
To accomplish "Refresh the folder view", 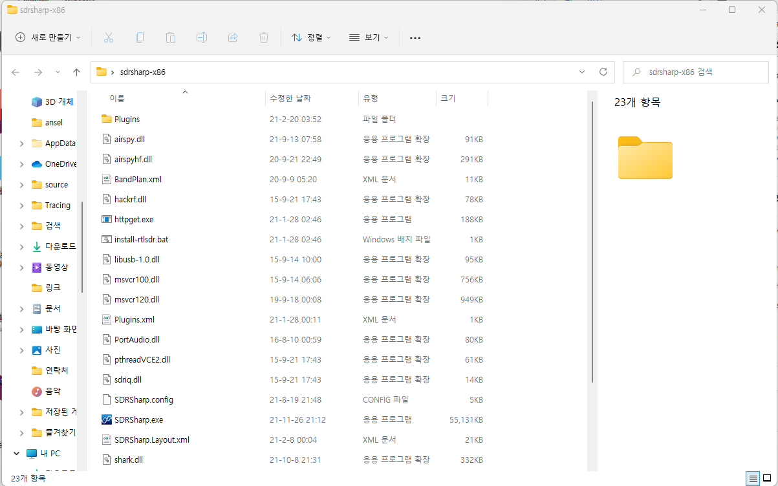I will tap(603, 72).
